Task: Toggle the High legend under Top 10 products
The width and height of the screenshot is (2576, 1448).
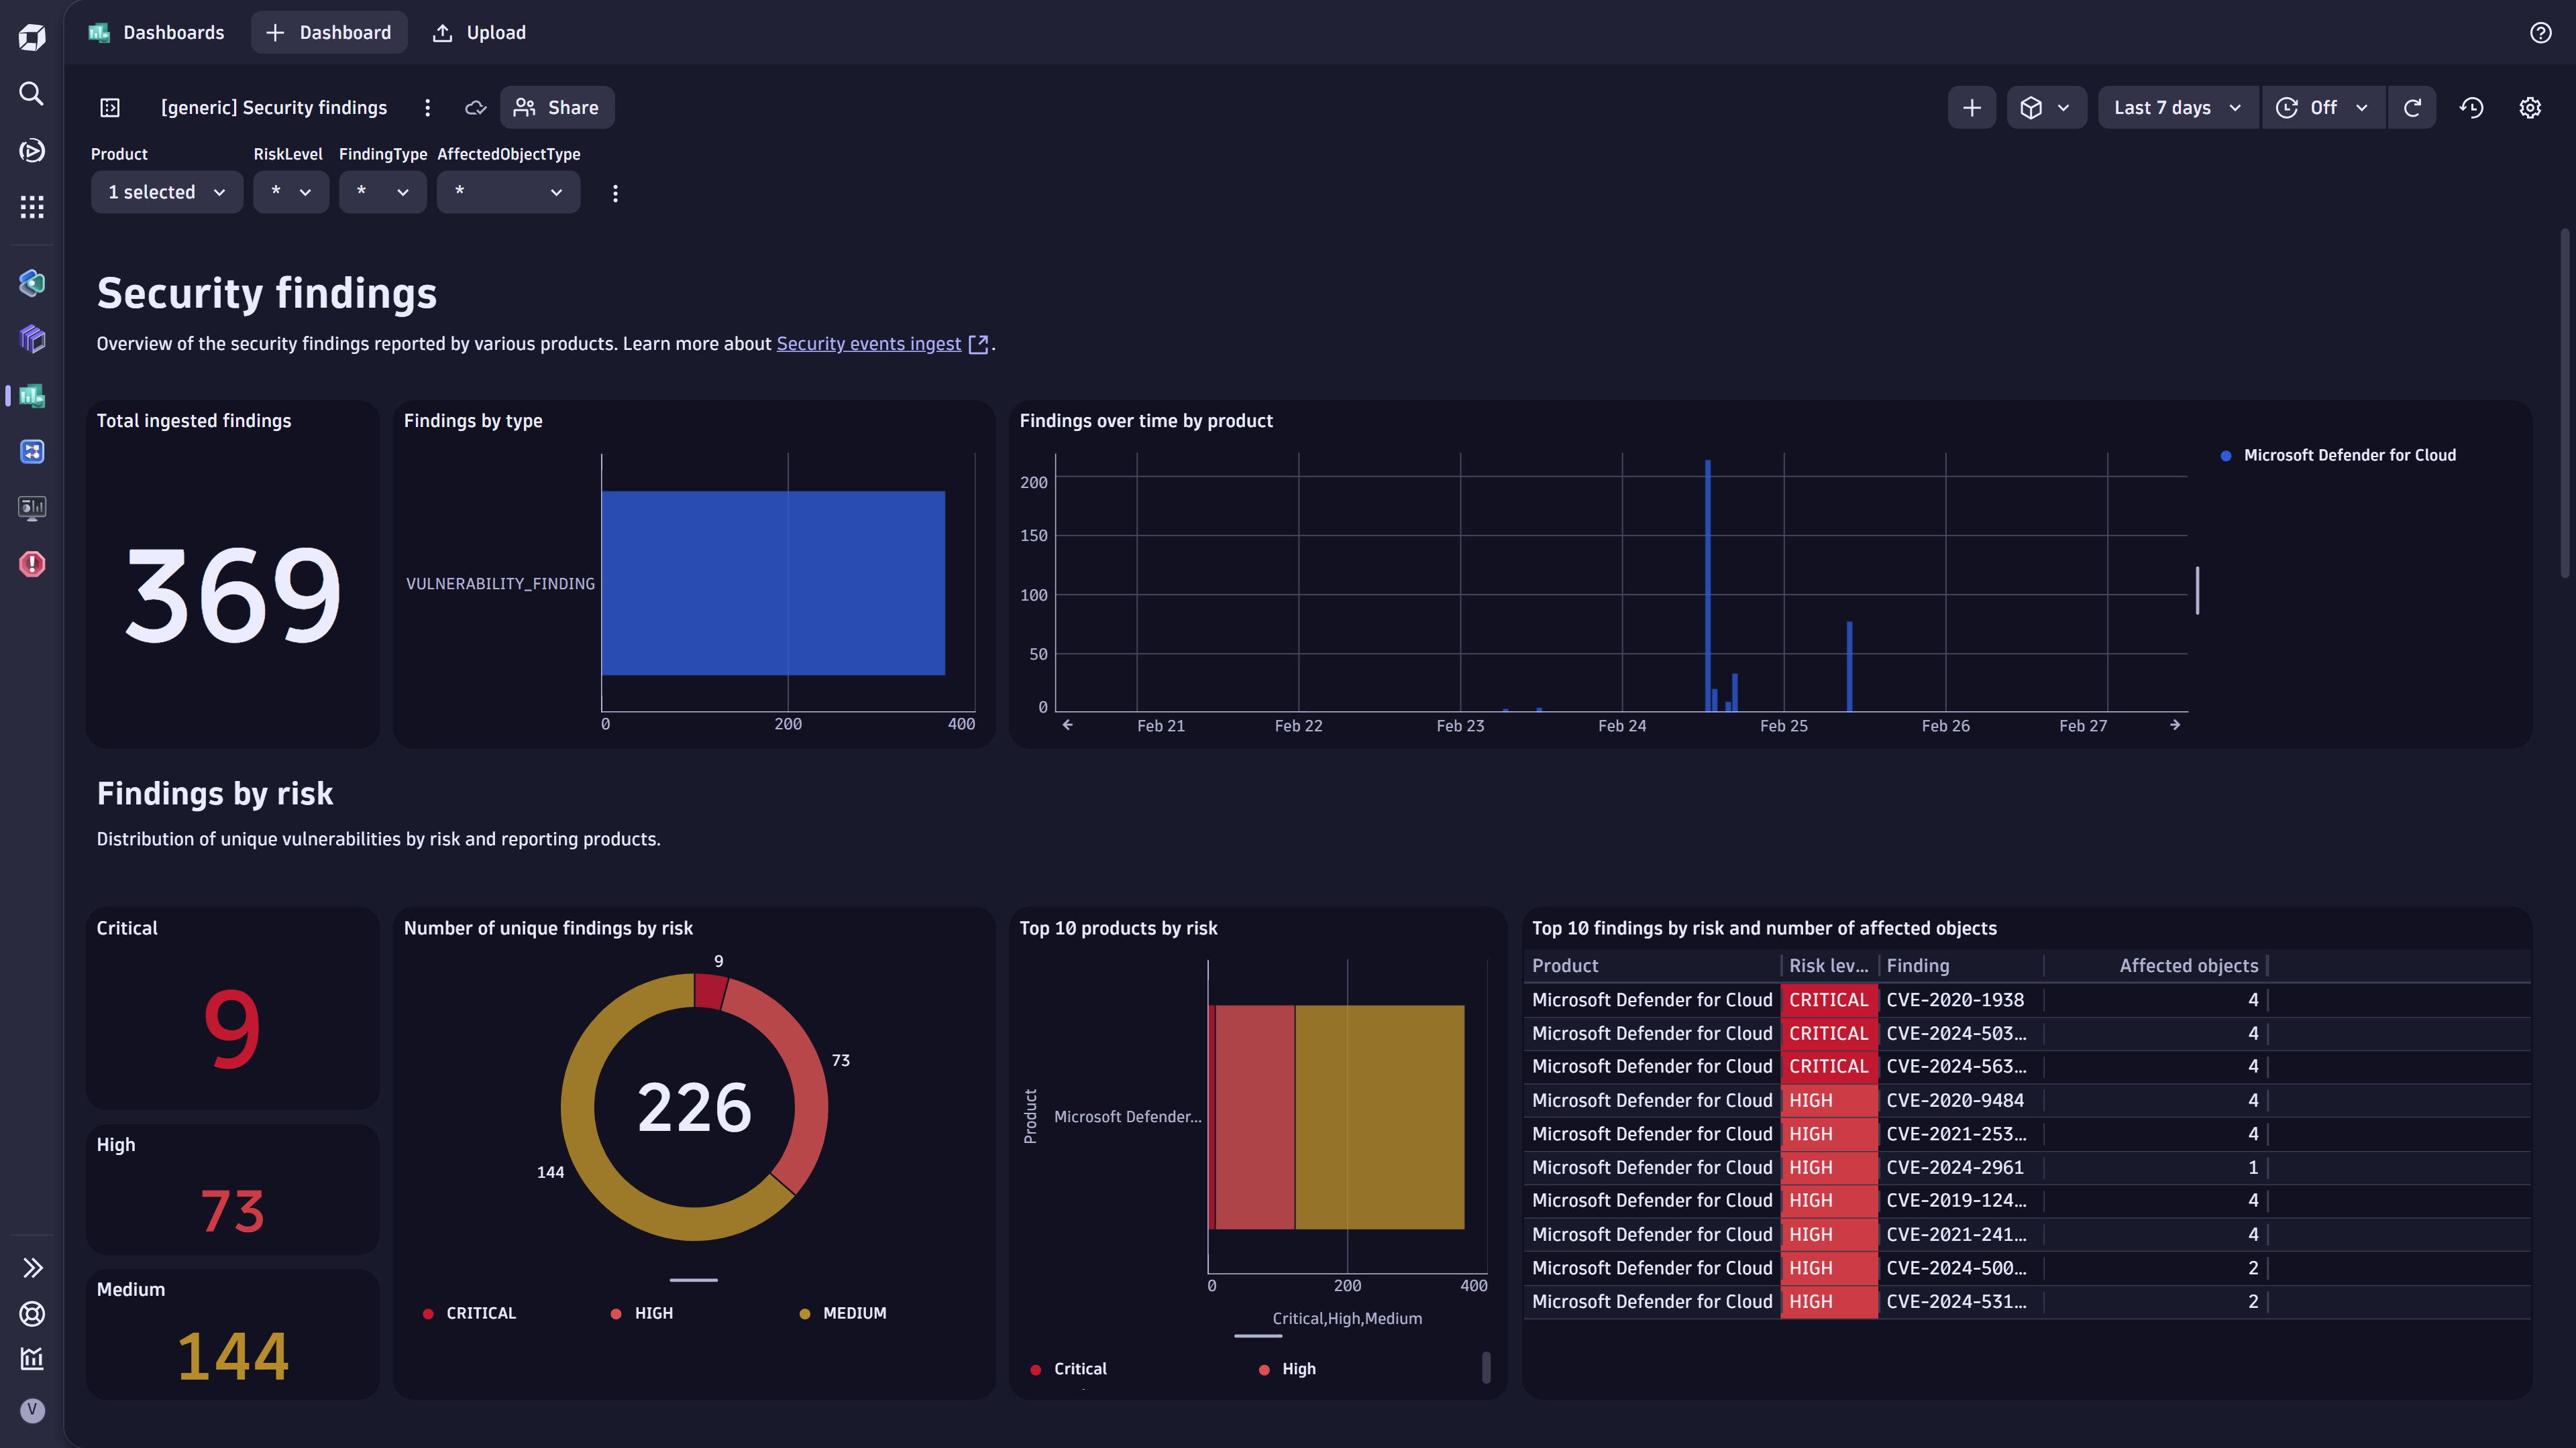Action: point(1288,1370)
